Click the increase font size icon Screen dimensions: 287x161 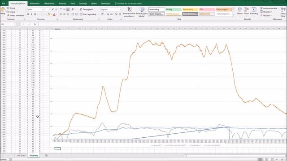point(53,9)
